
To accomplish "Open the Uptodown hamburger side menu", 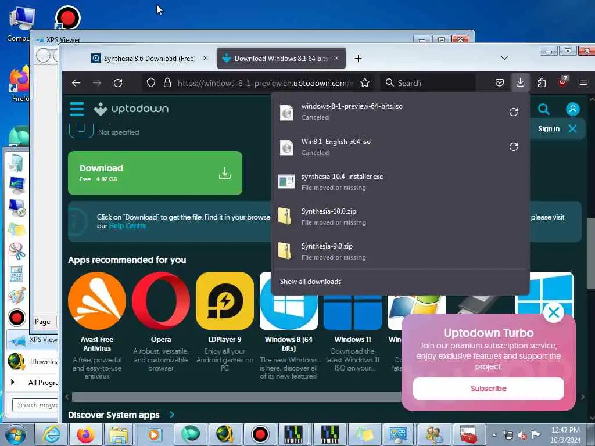I will pyautogui.click(x=77, y=109).
